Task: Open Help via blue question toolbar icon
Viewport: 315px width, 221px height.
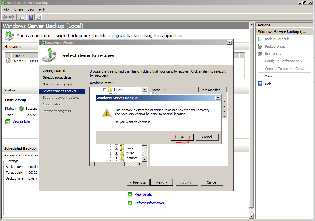Action: click(31, 17)
